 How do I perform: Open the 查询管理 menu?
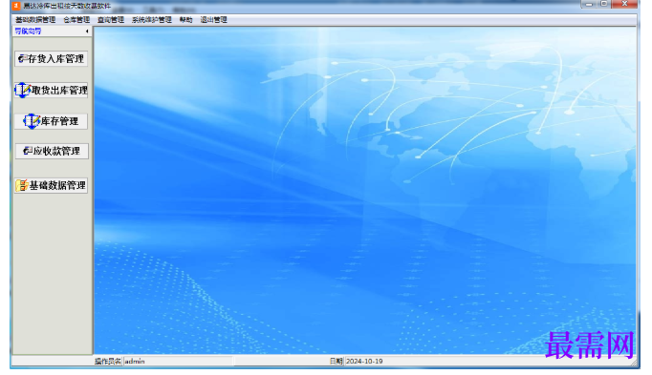coord(111,19)
